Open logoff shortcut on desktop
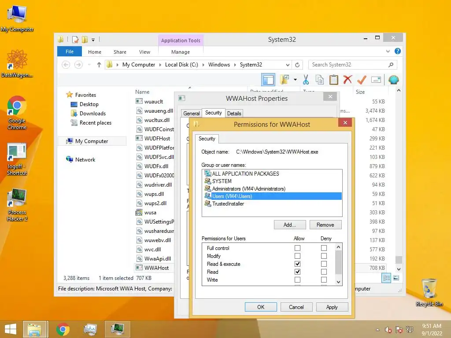This screenshot has width=451, height=338. [17, 159]
